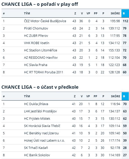Open HC Dukla Jihlava team

click(x=36, y=104)
